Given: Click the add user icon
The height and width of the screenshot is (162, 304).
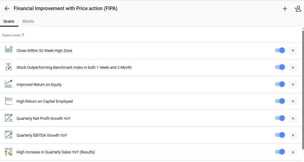Looking at the screenshot, I should click(298, 9).
